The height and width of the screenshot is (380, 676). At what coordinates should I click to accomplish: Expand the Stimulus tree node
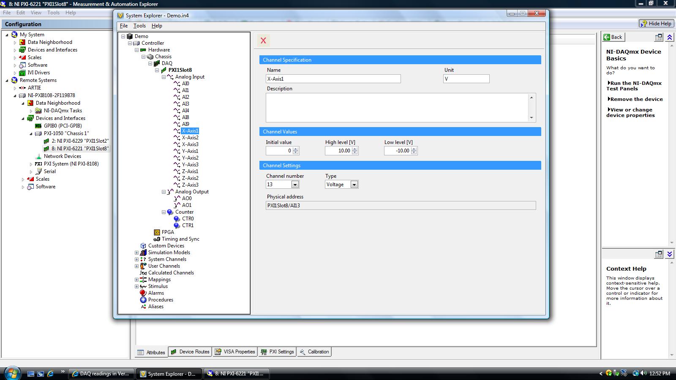[x=136, y=286]
